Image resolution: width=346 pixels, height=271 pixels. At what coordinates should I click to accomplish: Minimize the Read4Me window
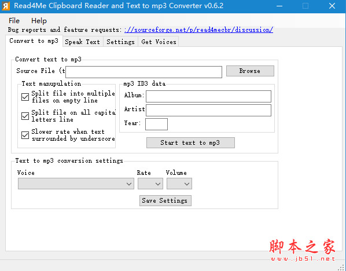tap(279, 6)
